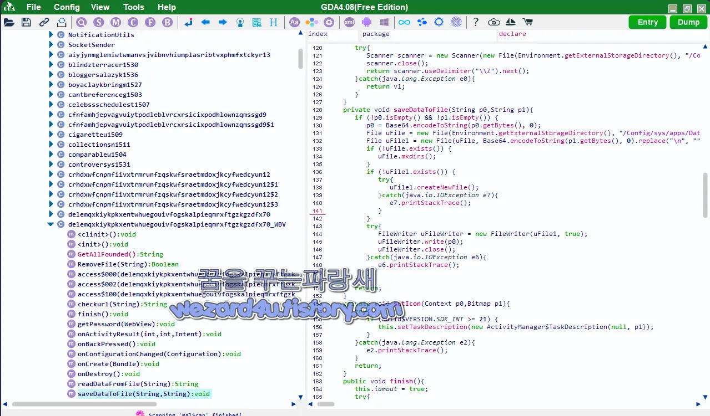Expand the controversys1531 class node
The image size is (710, 416).
pyautogui.click(x=51, y=165)
